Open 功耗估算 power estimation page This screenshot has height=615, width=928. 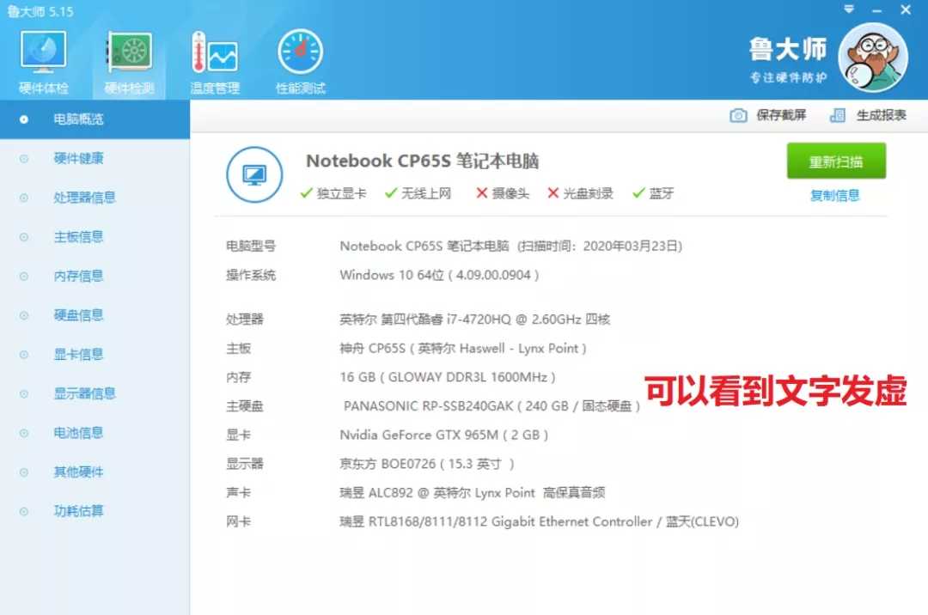(x=78, y=511)
